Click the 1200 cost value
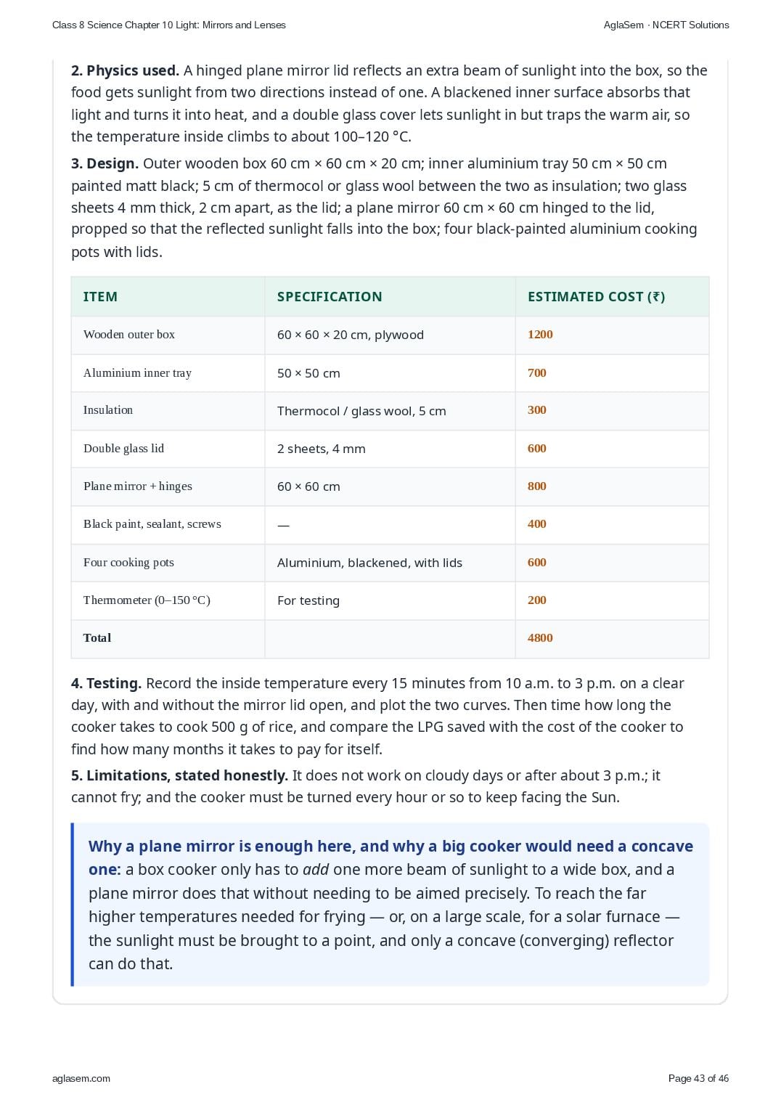This screenshot has height=1105, width=781. (540, 335)
